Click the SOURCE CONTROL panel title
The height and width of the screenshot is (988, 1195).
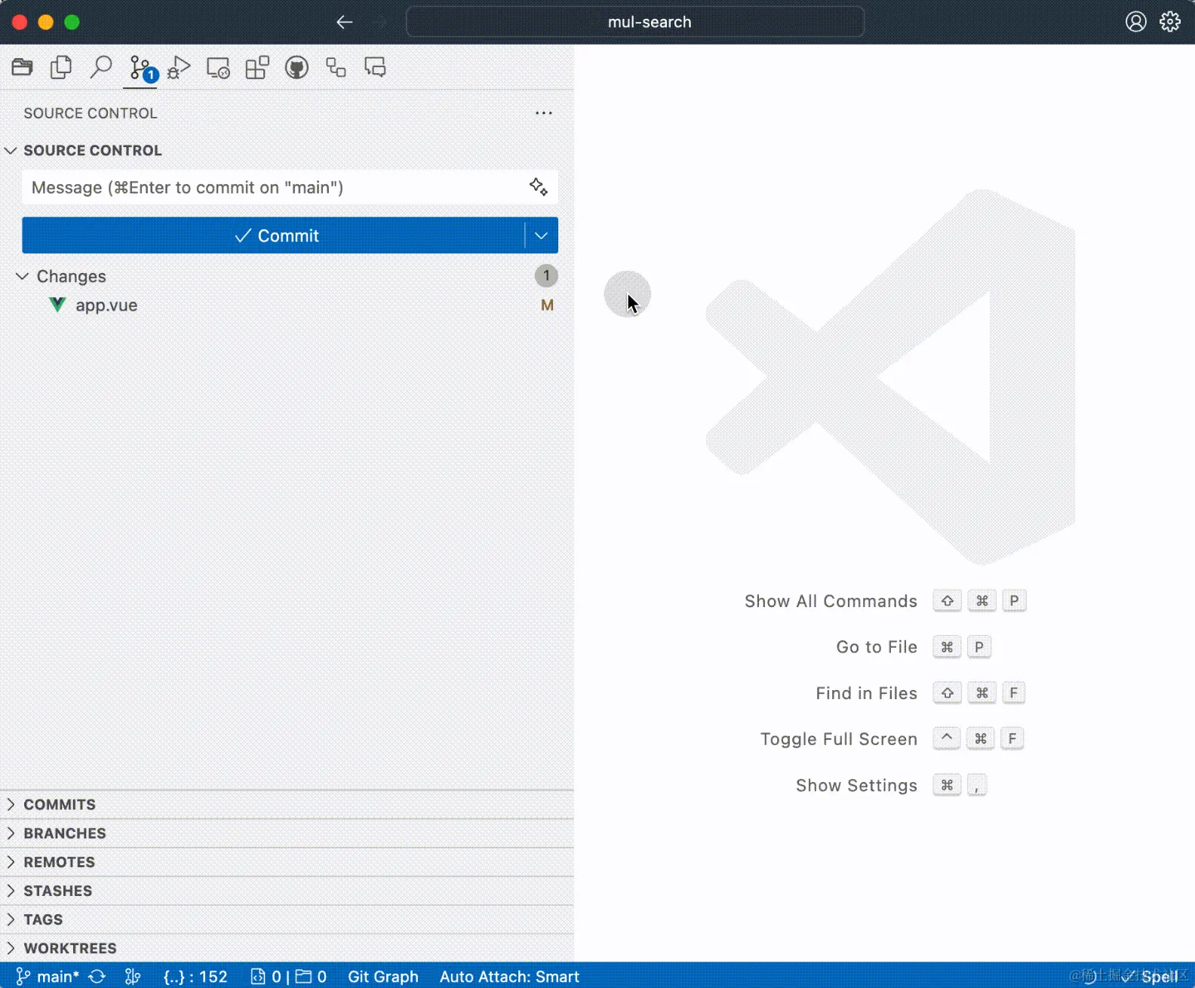[91, 113]
